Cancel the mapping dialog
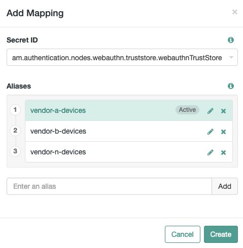The width and height of the screenshot is (243, 248). [x=183, y=234]
